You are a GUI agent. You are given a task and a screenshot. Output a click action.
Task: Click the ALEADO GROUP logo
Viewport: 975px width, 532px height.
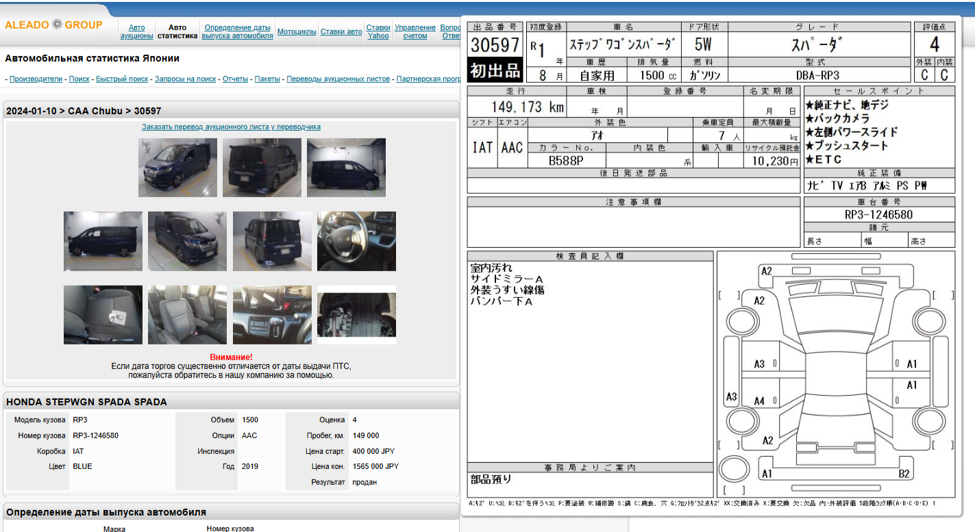[x=53, y=25]
